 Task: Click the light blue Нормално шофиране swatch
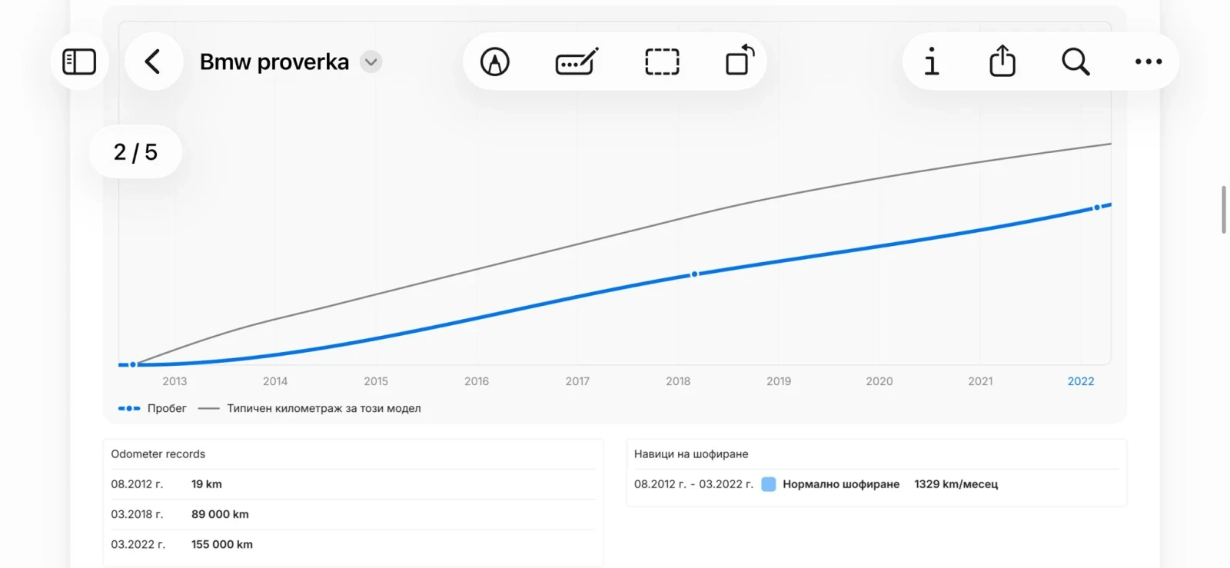768,484
